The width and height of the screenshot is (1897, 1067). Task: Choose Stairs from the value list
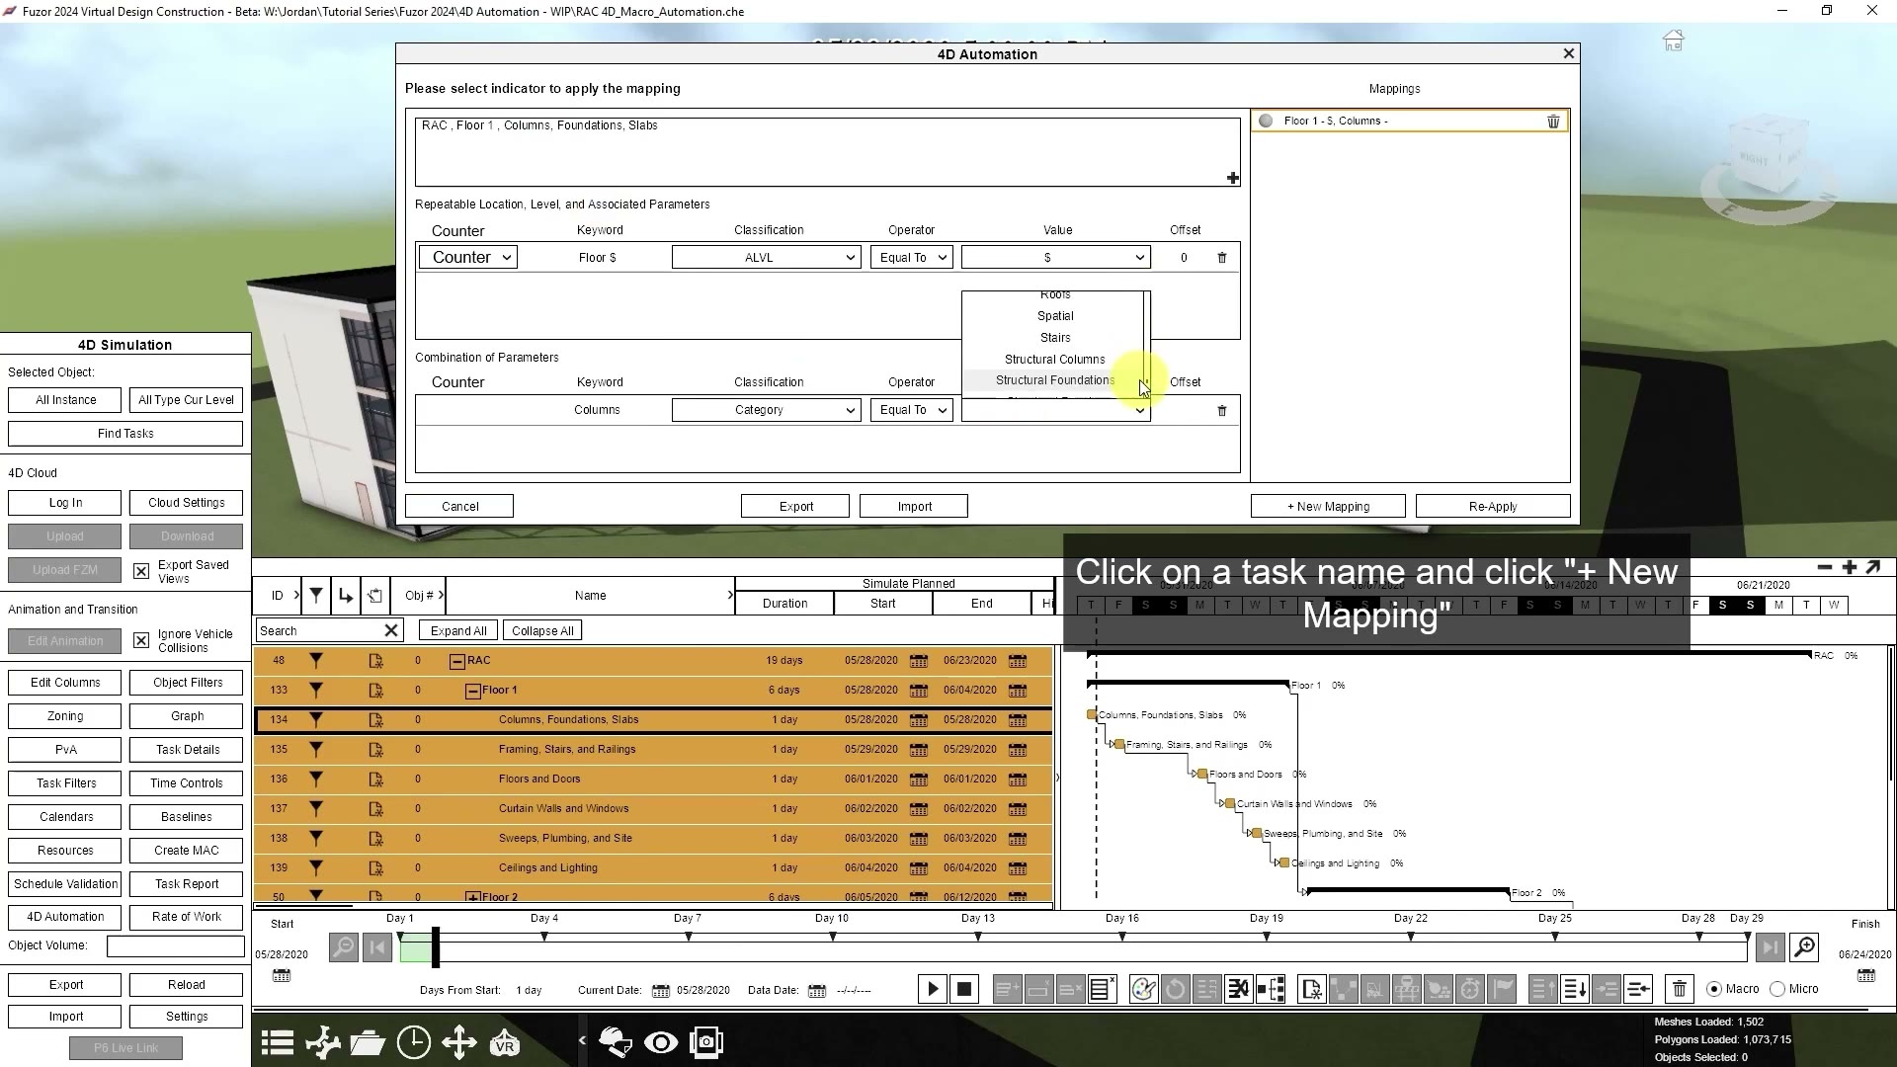coord(1054,338)
